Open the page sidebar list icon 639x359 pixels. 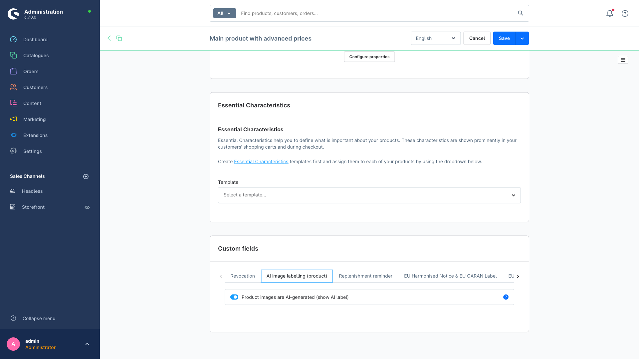point(623,60)
